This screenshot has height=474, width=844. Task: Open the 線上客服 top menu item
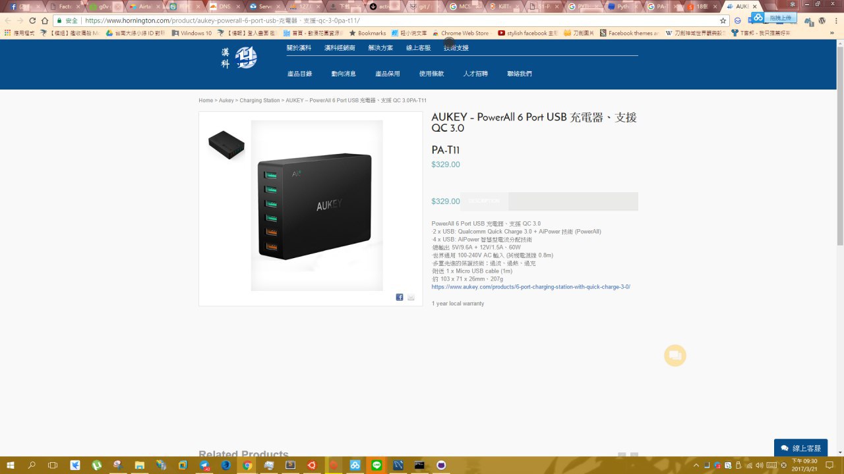click(x=418, y=48)
